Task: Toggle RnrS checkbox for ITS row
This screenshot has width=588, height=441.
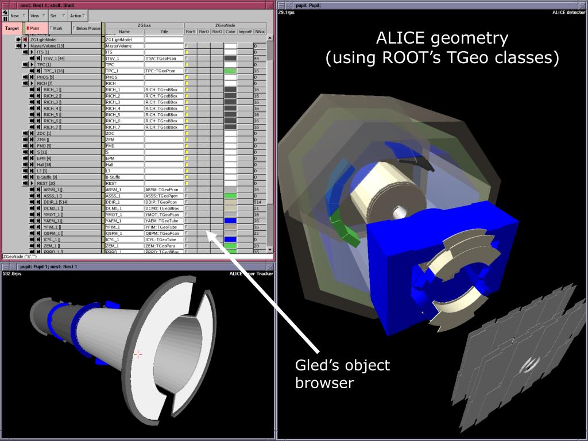Action: [x=187, y=52]
